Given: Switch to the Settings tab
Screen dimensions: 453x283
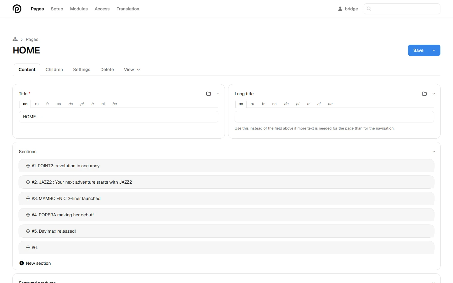Looking at the screenshot, I should click(x=82, y=69).
